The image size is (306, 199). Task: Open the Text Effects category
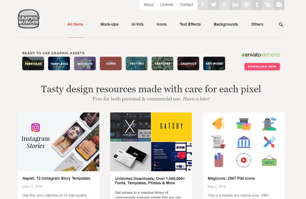(x=190, y=24)
